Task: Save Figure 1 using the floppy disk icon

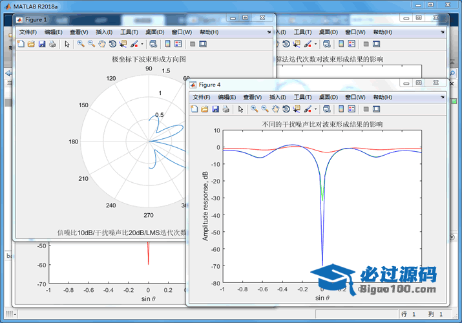Action: click(42, 44)
